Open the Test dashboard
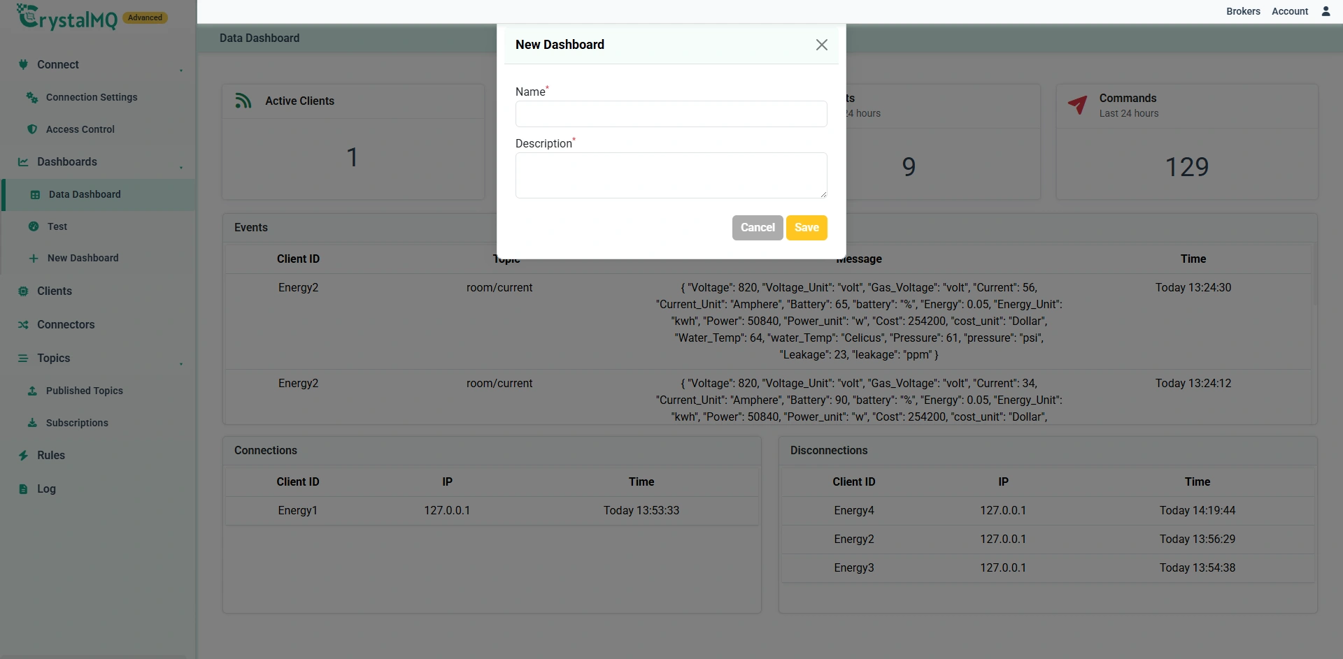This screenshot has height=659, width=1343. [57, 226]
